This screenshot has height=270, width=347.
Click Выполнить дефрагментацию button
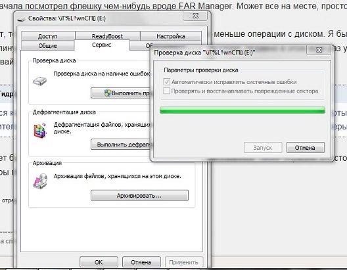point(121,145)
